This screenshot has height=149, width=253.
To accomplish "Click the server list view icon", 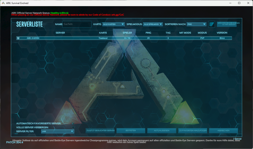I will click(212, 24).
